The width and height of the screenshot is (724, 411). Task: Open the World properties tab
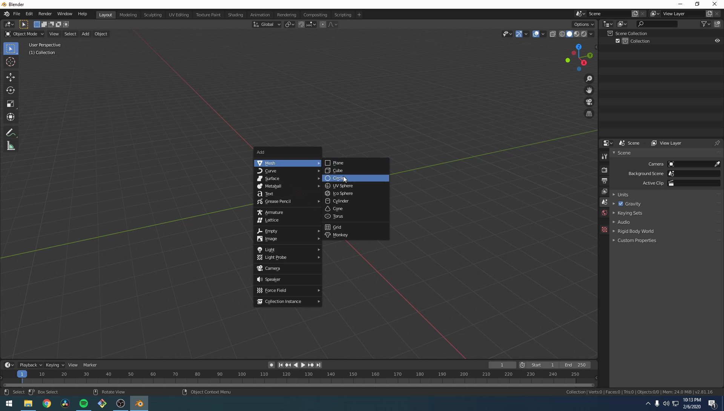click(604, 213)
